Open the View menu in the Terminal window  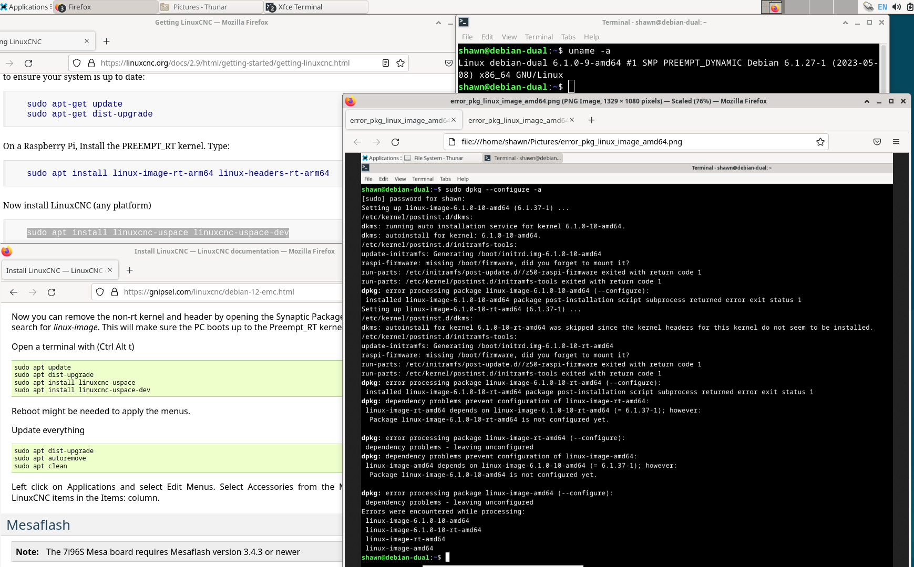click(509, 37)
